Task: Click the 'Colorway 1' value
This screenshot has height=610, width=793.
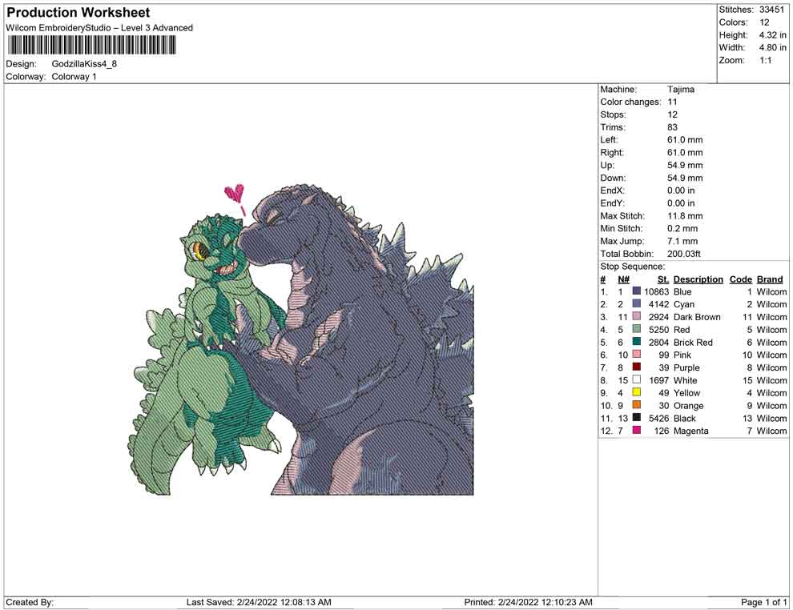Action: [x=74, y=77]
